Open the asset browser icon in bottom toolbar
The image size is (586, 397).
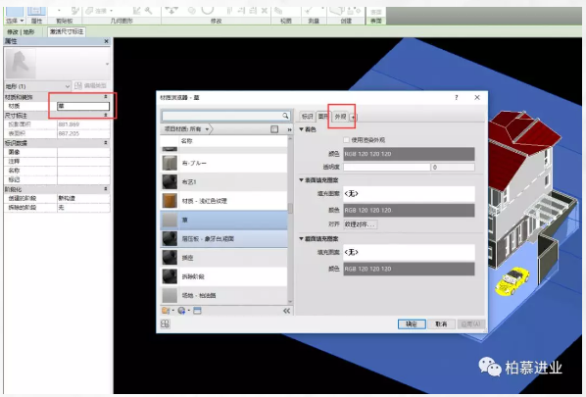click(x=197, y=311)
